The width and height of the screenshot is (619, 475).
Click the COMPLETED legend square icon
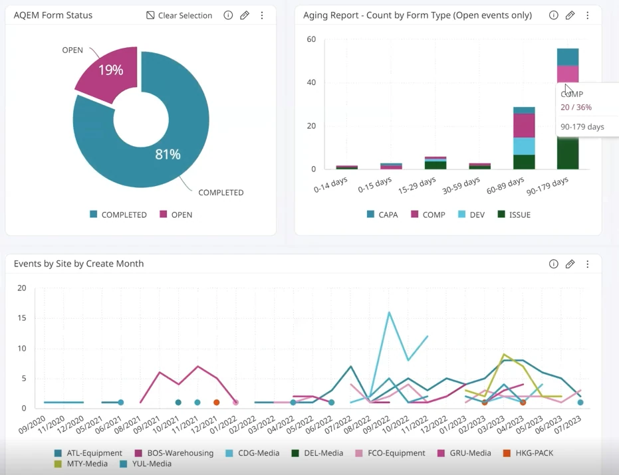94,215
